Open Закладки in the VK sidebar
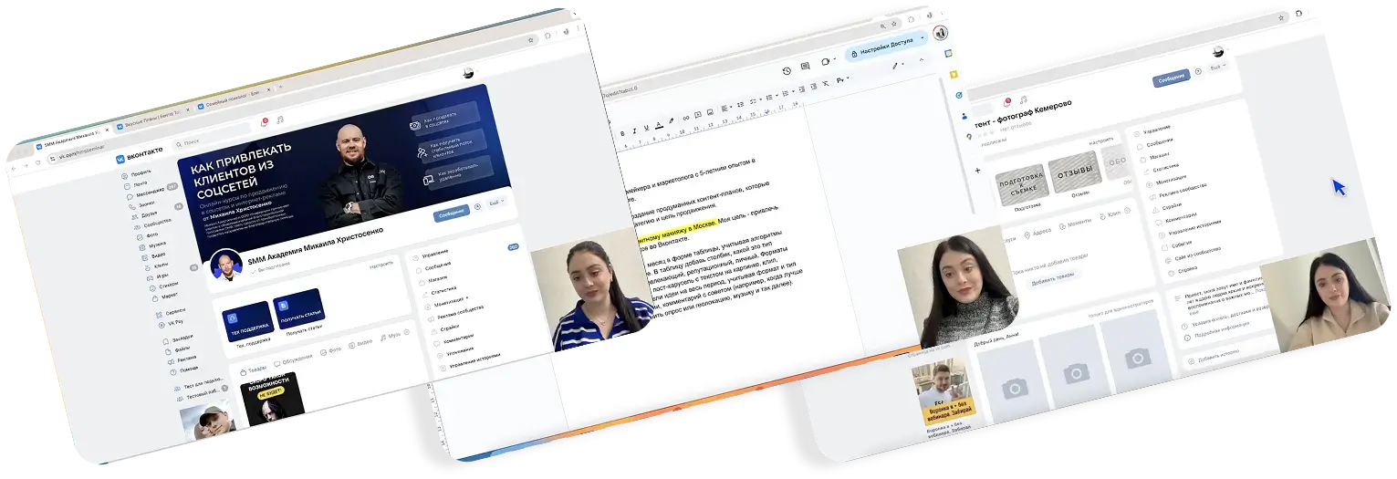The image size is (1397, 479). 178,340
